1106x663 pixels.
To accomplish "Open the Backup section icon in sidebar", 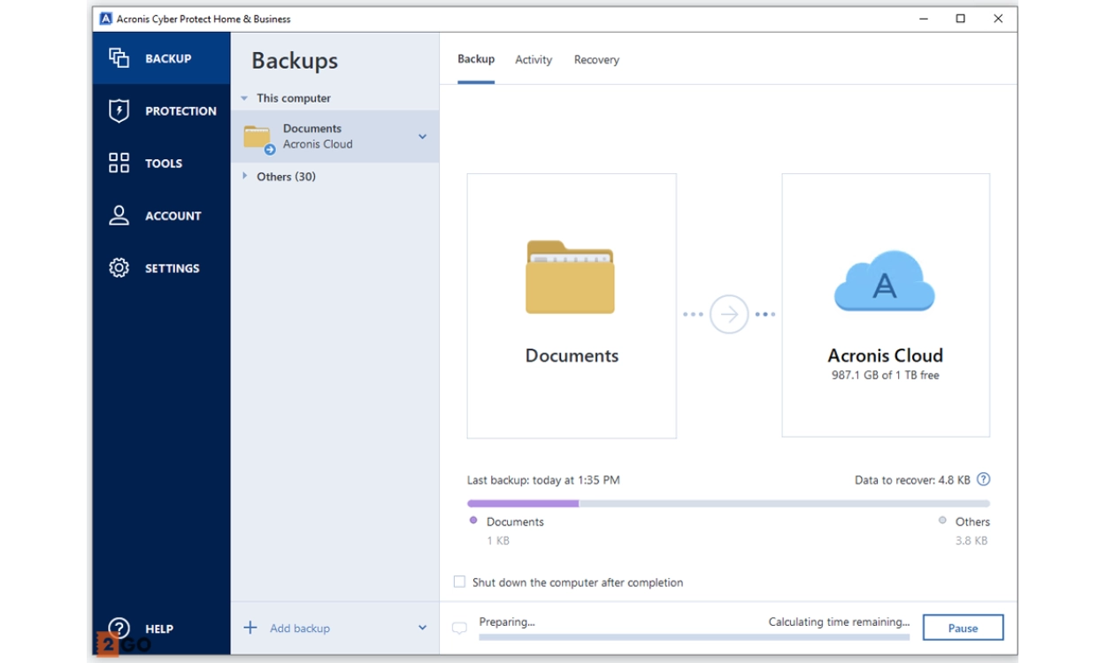I will pyautogui.click(x=119, y=58).
